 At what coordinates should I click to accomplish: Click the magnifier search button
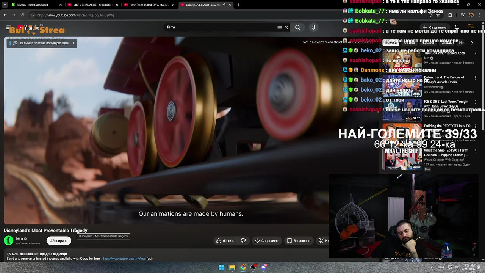297,27
